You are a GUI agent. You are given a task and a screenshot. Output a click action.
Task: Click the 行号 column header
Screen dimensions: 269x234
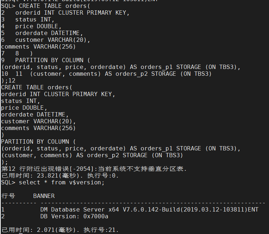(x=8, y=196)
